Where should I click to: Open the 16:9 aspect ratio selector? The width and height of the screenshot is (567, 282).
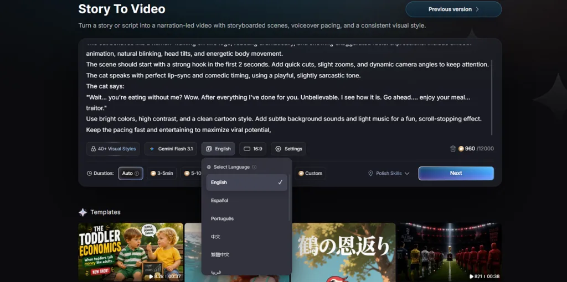click(x=252, y=149)
